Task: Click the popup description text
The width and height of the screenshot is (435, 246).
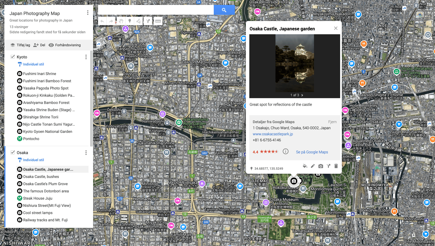Action: (x=281, y=104)
